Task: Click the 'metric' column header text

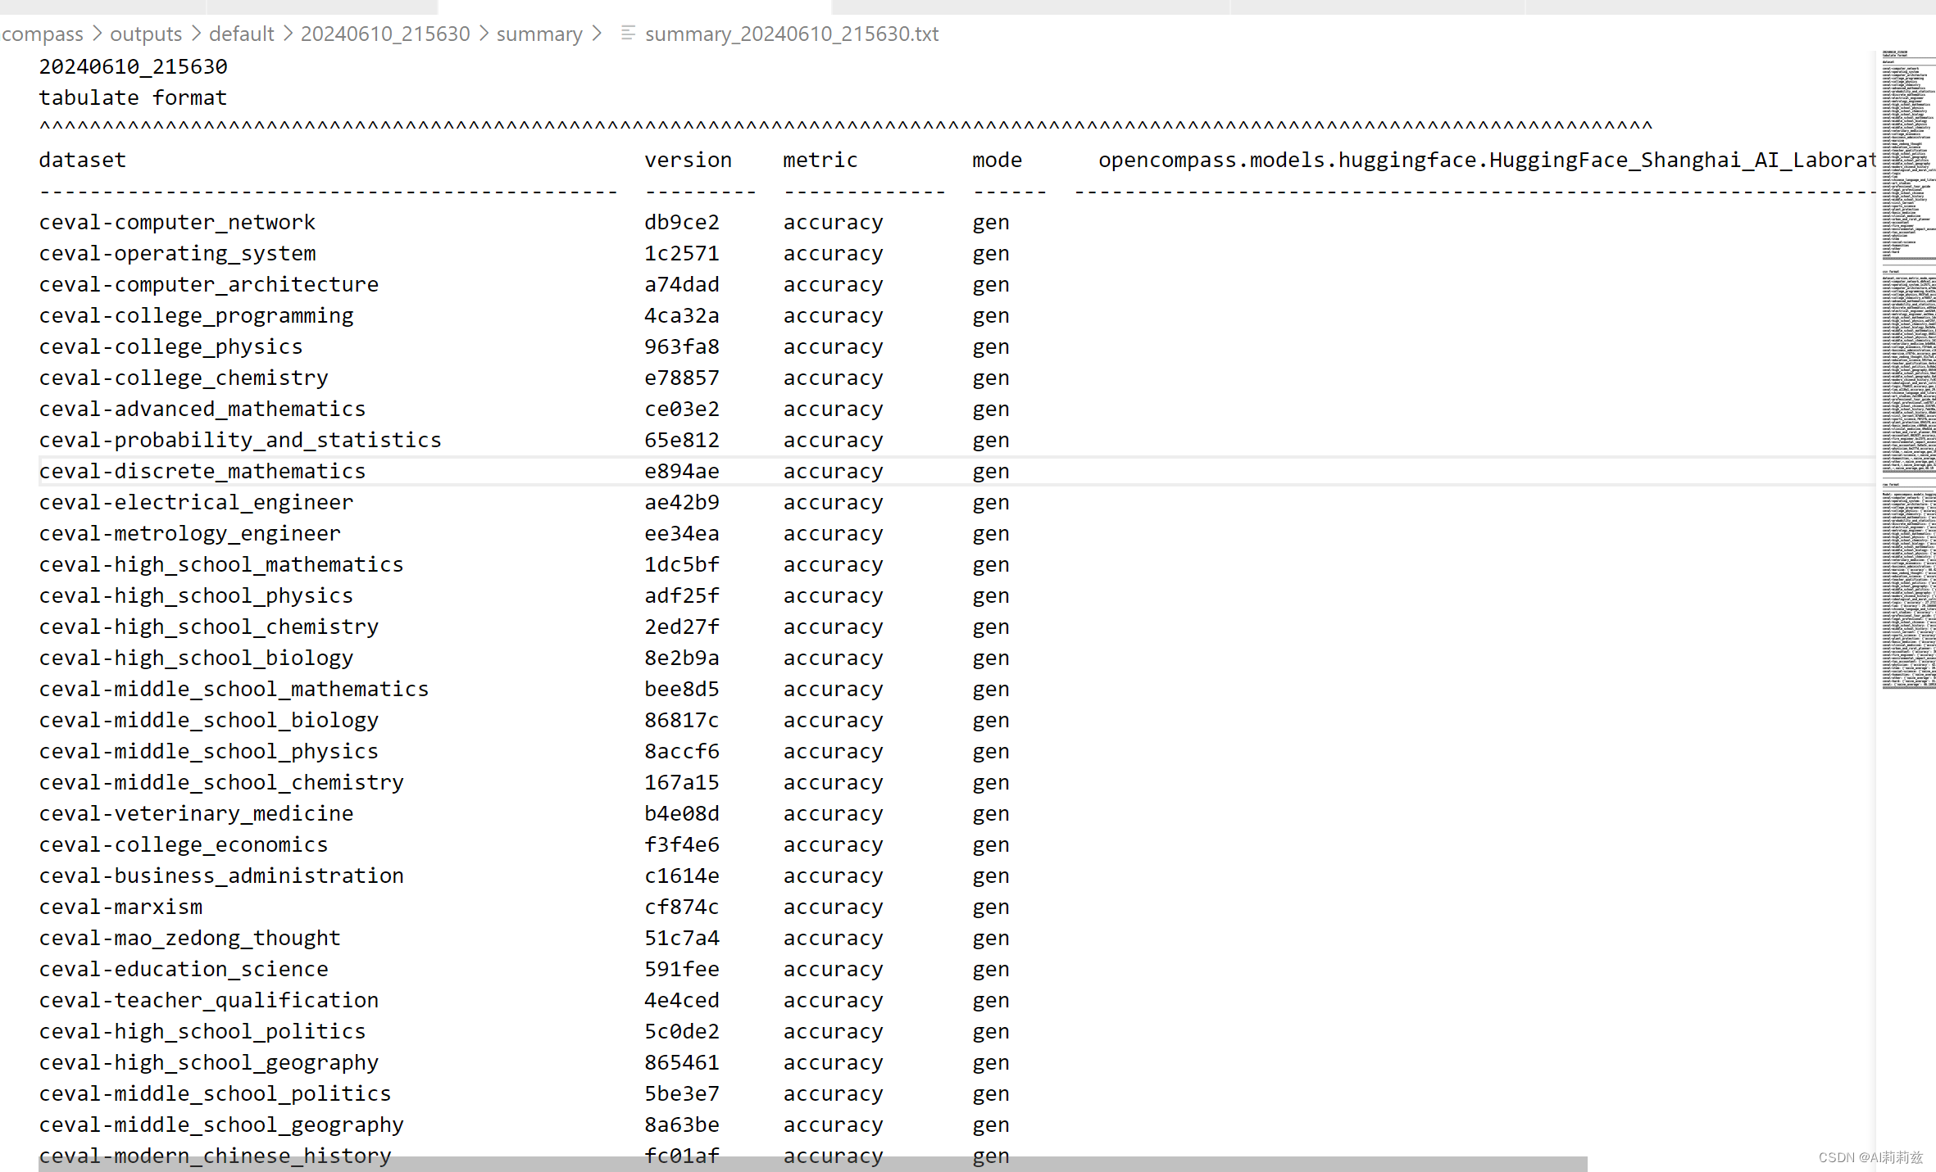Action: click(x=820, y=160)
